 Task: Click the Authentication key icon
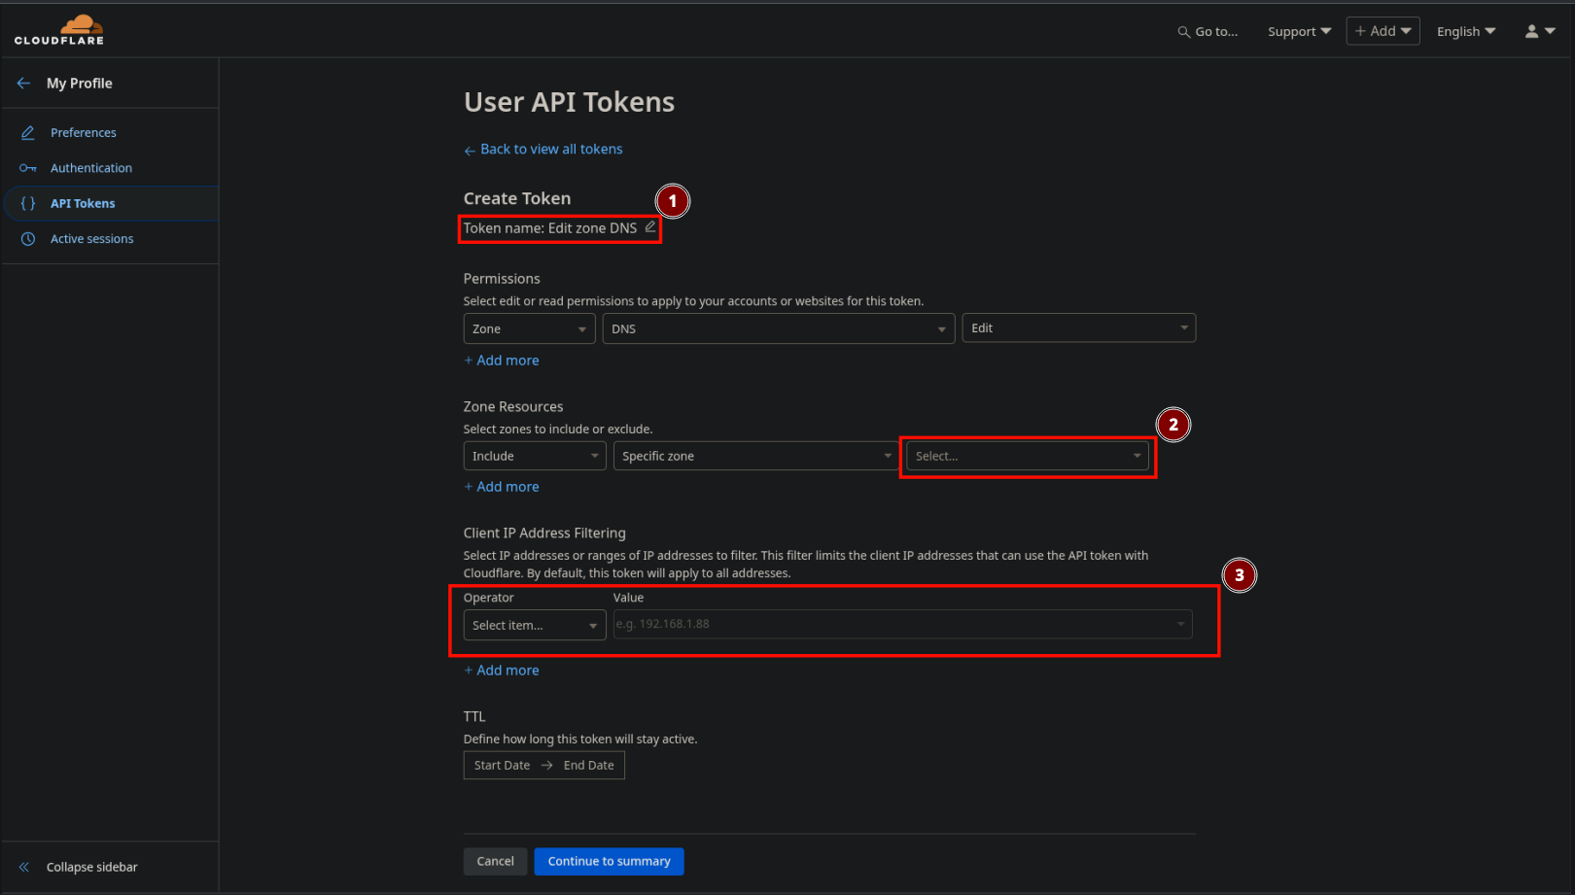pyautogui.click(x=28, y=167)
